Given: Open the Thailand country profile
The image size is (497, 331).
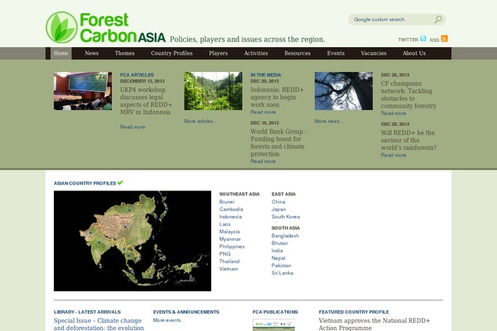Looking at the screenshot, I should click(229, 261).
